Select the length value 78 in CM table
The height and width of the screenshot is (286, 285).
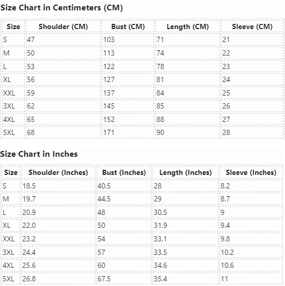pos(187,66)
